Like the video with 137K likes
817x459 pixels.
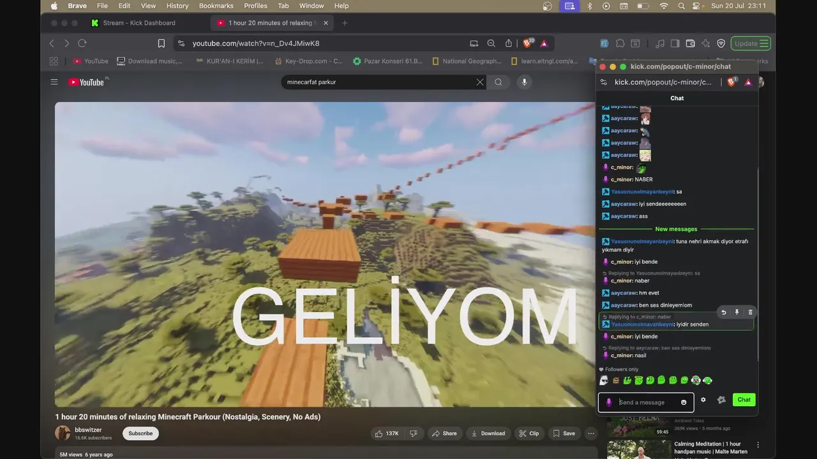[387, 433]
